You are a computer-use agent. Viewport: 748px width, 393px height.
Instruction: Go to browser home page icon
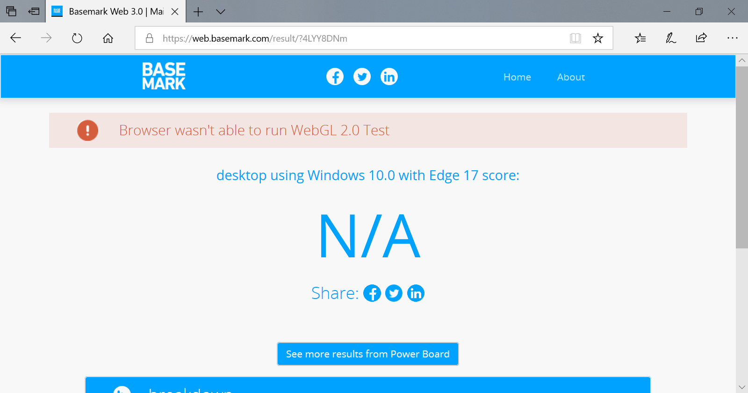click(108, 38)
